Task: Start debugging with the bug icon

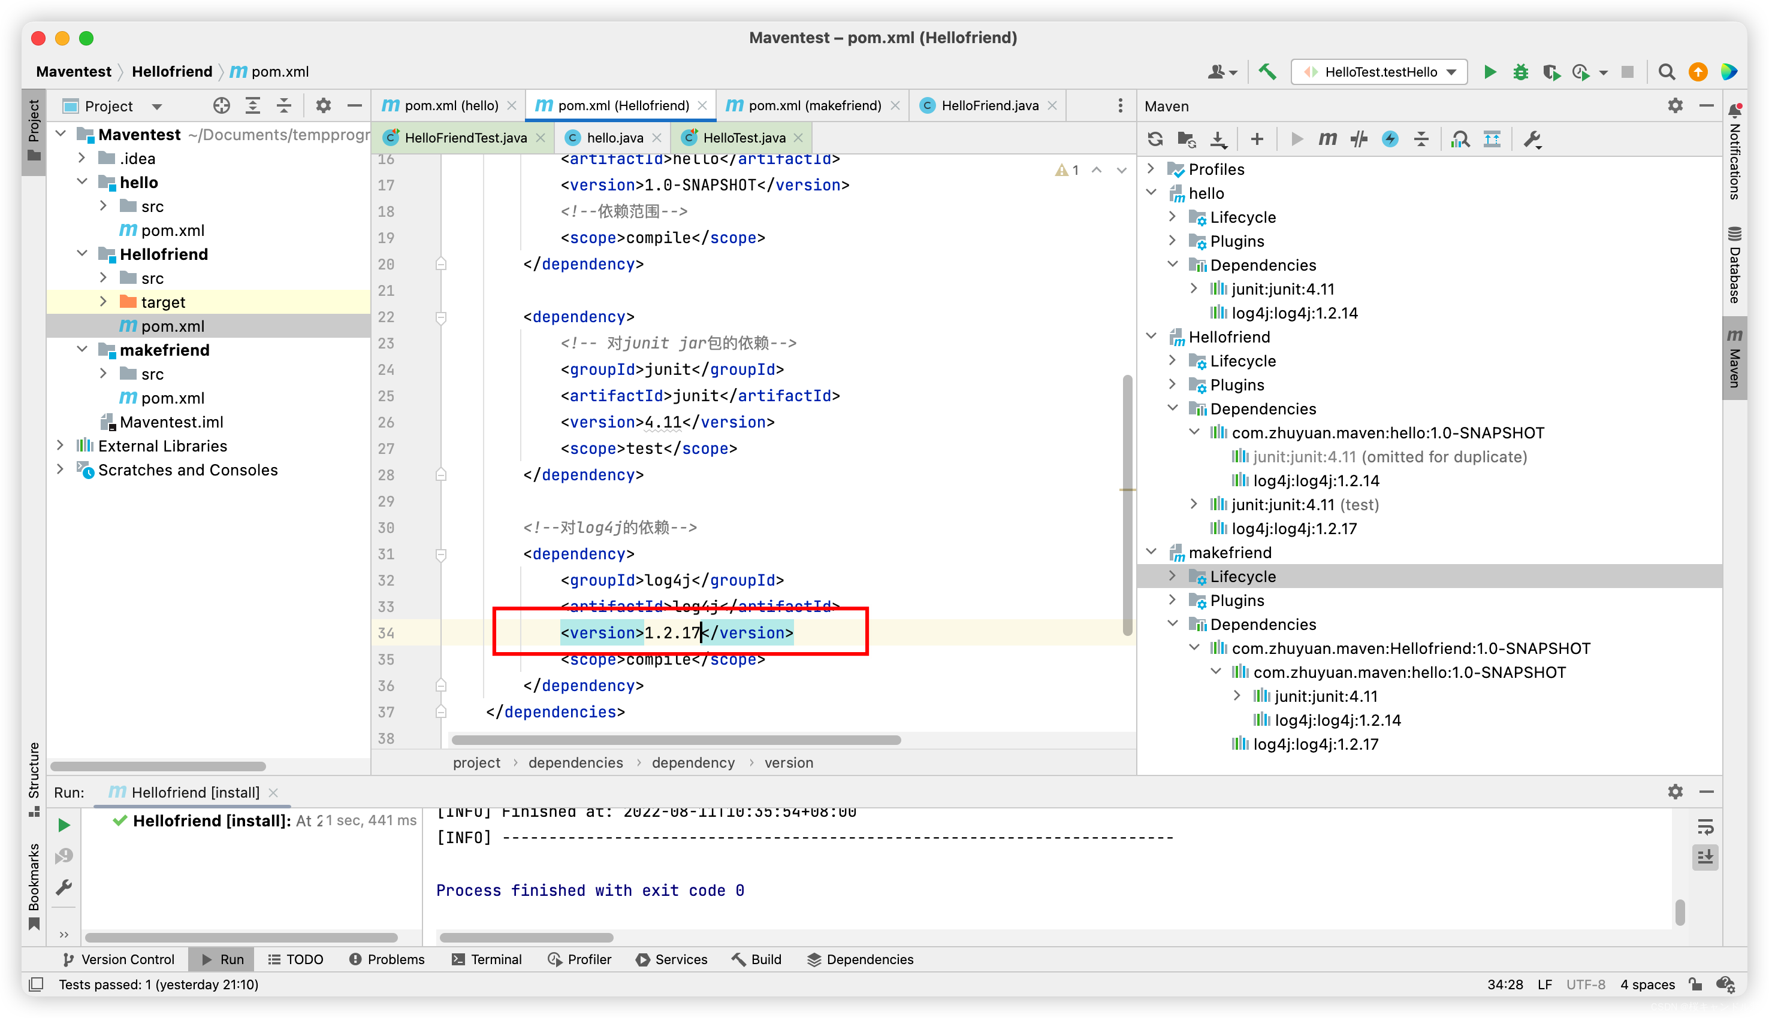Action: (1520, 72)
